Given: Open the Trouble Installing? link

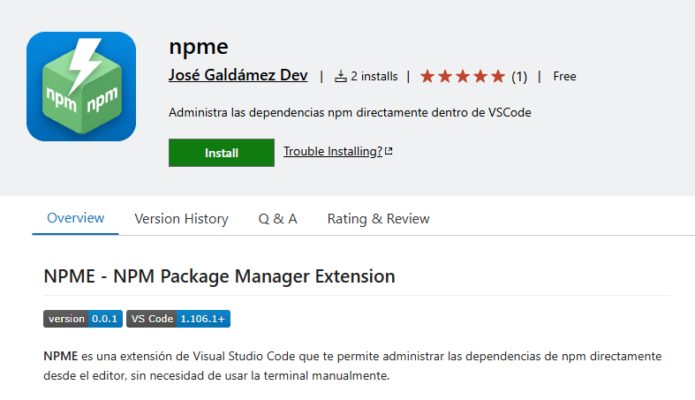Looking at the screenshot, I should point(333,152).
